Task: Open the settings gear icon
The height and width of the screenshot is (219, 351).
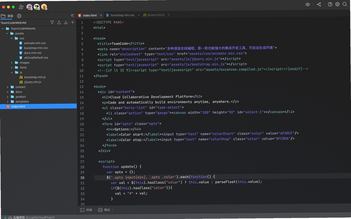Action: [x=337, y=4]
